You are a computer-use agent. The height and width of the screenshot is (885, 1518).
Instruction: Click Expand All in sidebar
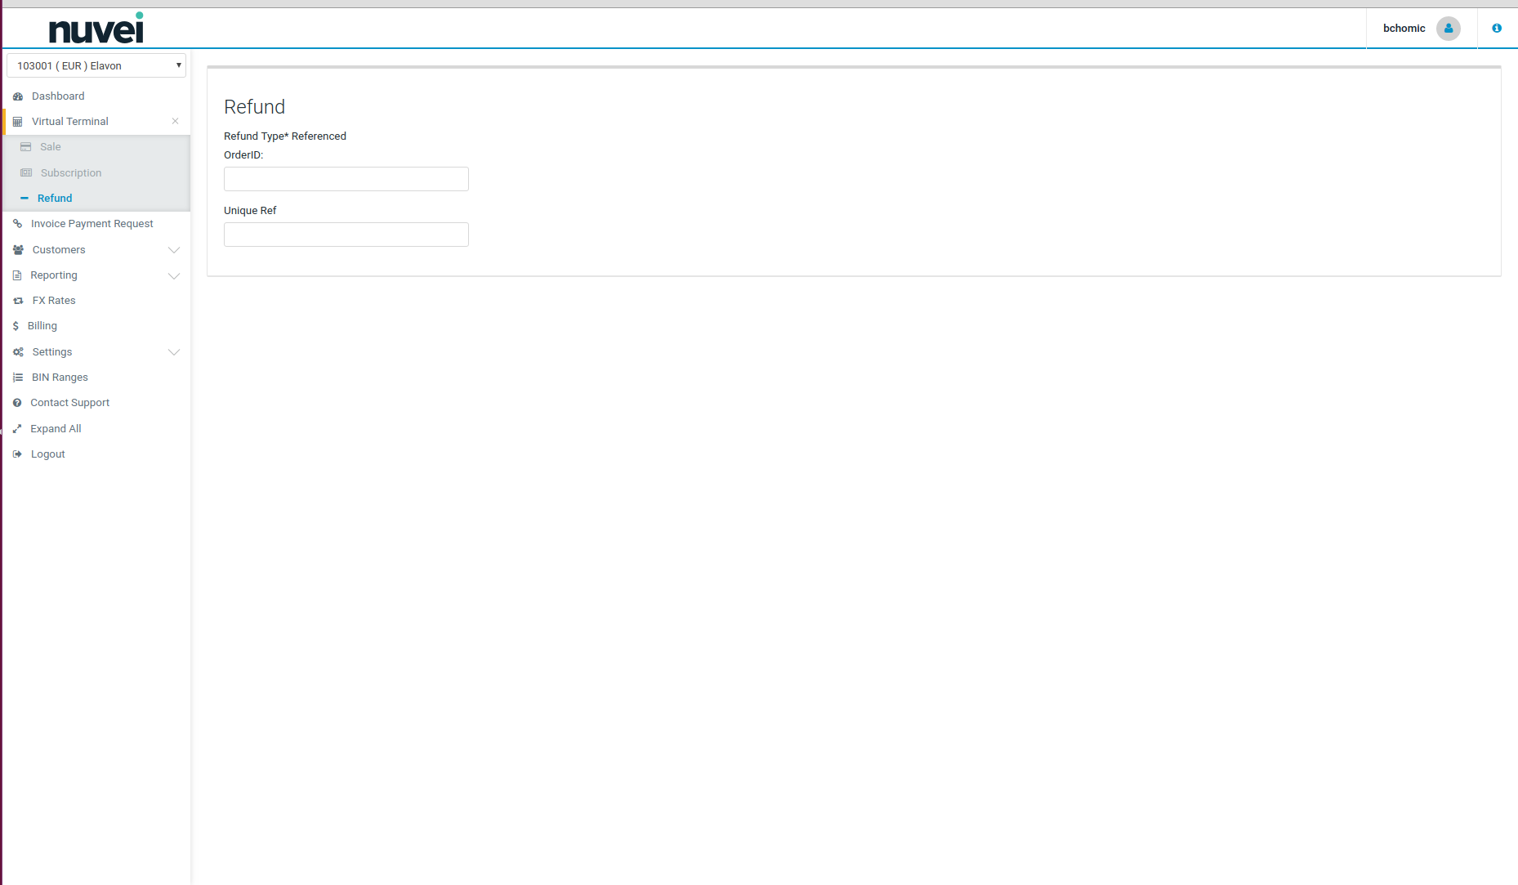pos(56,429)
